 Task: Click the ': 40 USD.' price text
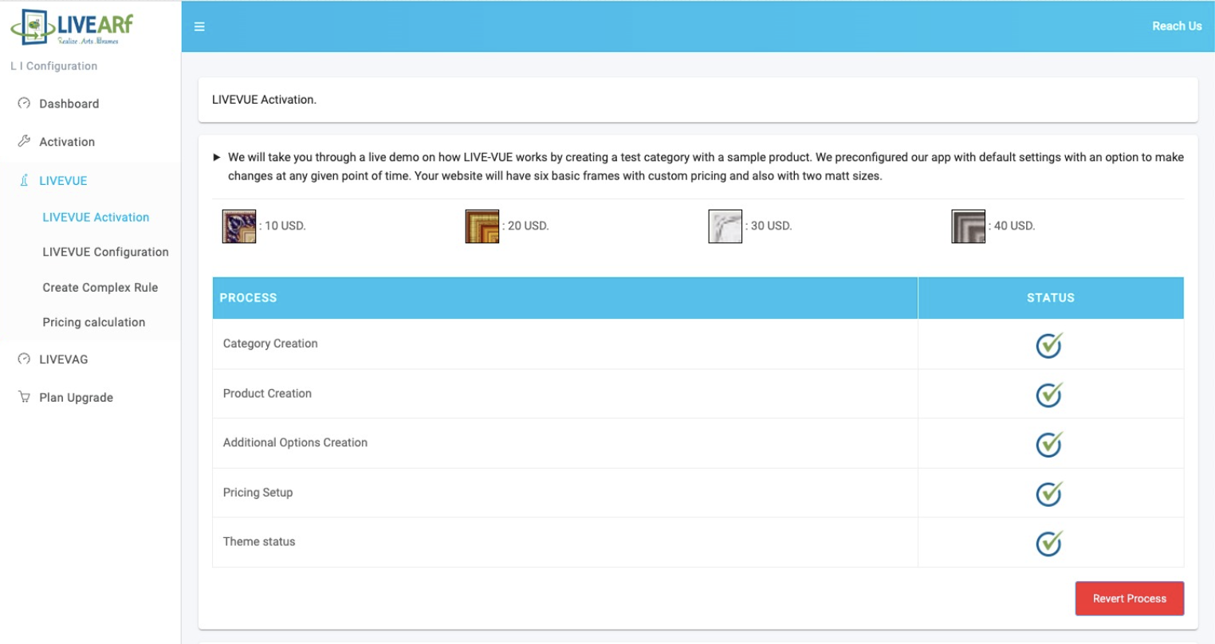pyautogui.click(x=1012, y=226)
